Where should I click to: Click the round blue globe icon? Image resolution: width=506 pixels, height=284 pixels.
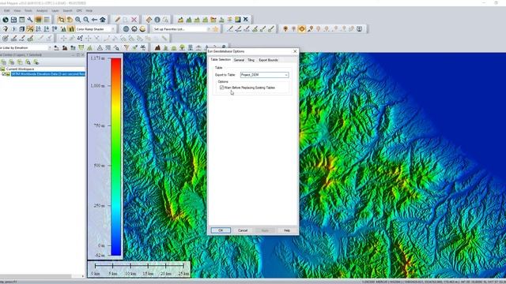tap(126, 29)
